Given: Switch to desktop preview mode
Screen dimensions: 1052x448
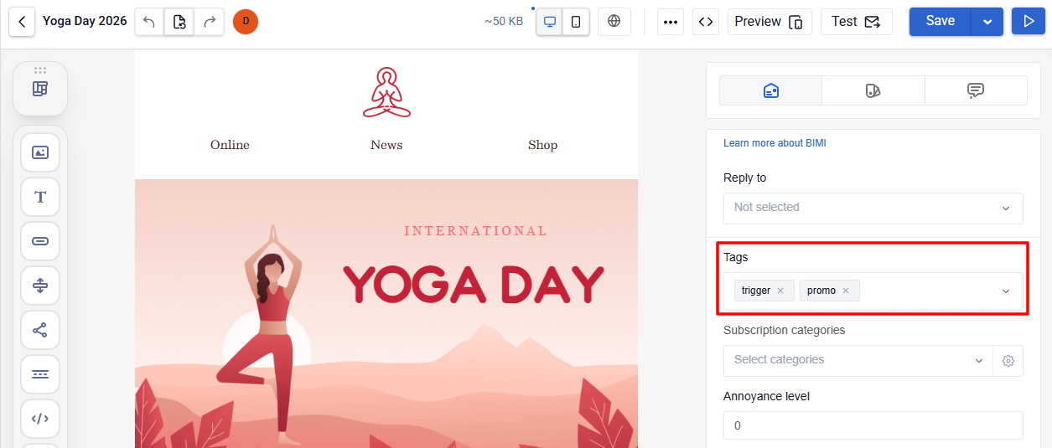Looking at the screenshot, I should [x=550, y=22].
